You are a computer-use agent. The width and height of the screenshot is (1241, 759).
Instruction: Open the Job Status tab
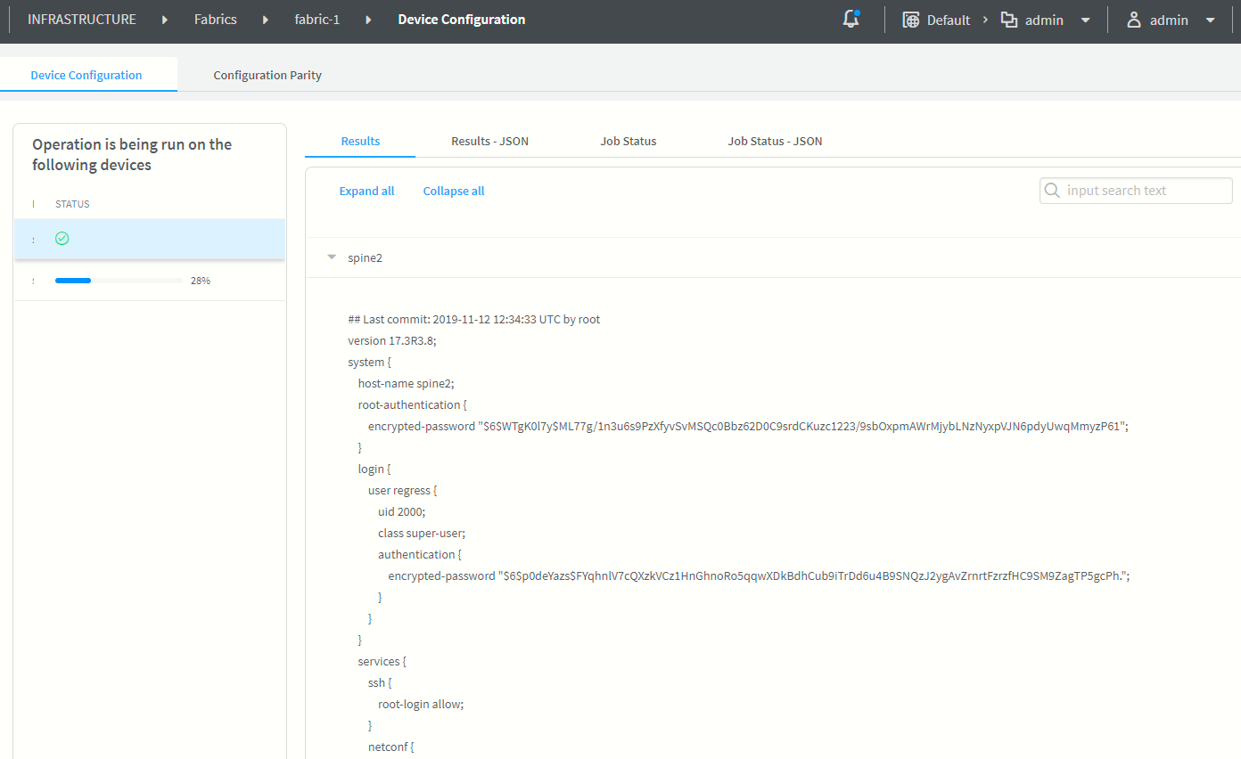628,141
